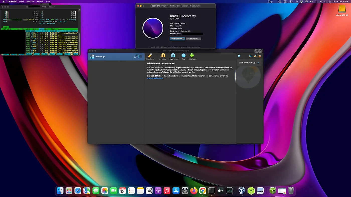Click the blue Exportieren arrow icon
The height and width of the screenshot is (197, 351).
tap(173, 55)
